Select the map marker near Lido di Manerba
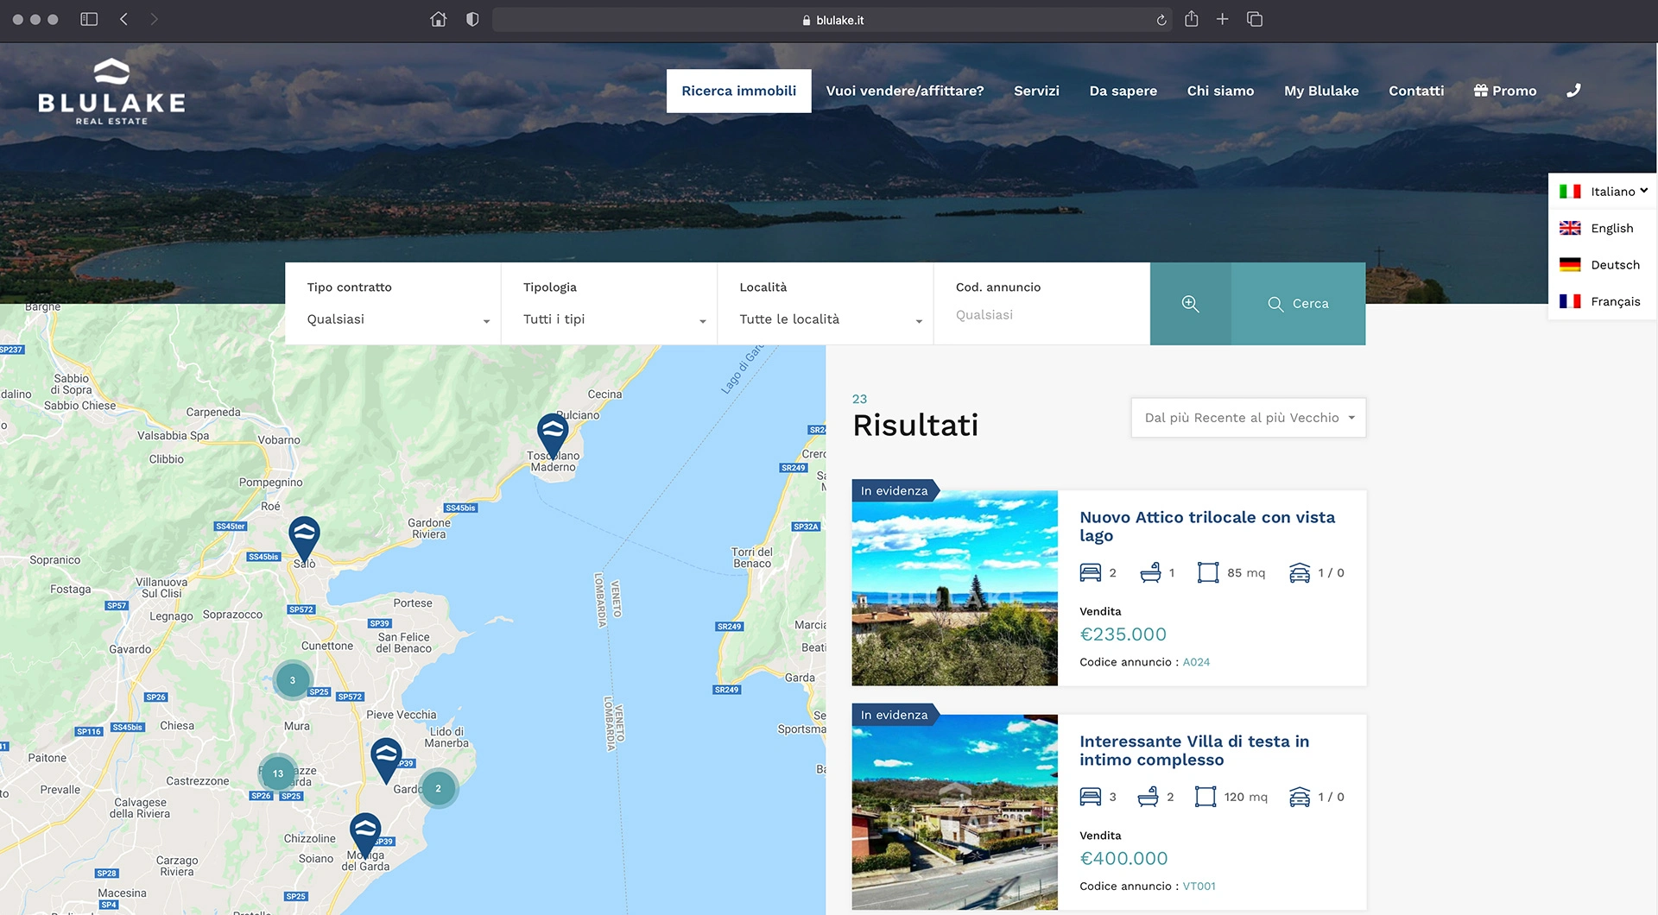The image size is (1658, 915). click(x=386, y=760)
